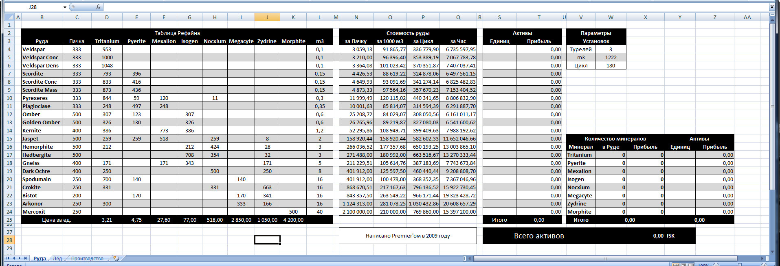Click the Select All corner triangle
Image resolution: width=780 pixels, height=266 pixels.
point(9,17)
